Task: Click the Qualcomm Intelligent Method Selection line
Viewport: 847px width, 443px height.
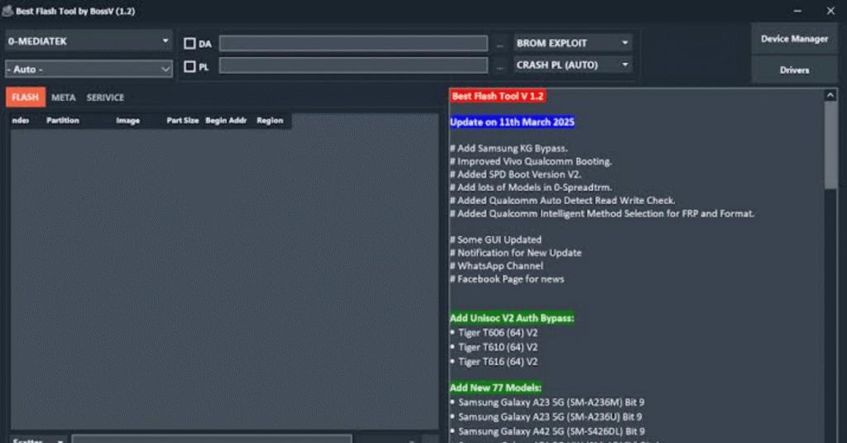Action: pyautogui.click(x=602, y=214)
